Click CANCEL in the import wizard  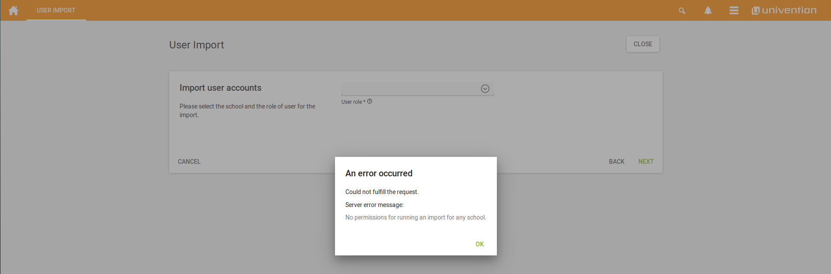(x=189, y=162)
